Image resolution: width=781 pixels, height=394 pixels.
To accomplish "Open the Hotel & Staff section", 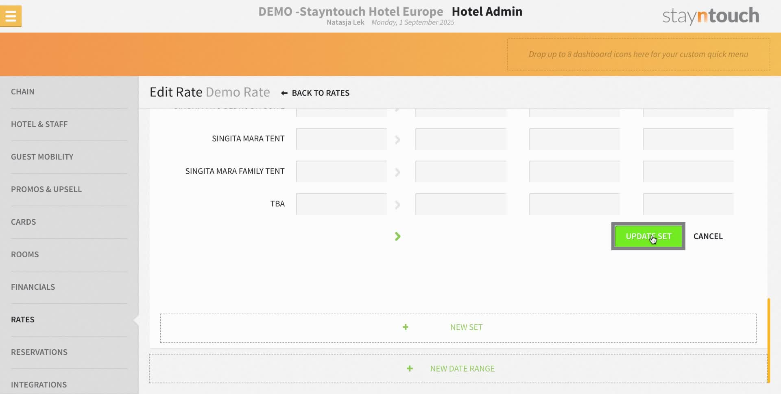I will click(x=39, y=124).
